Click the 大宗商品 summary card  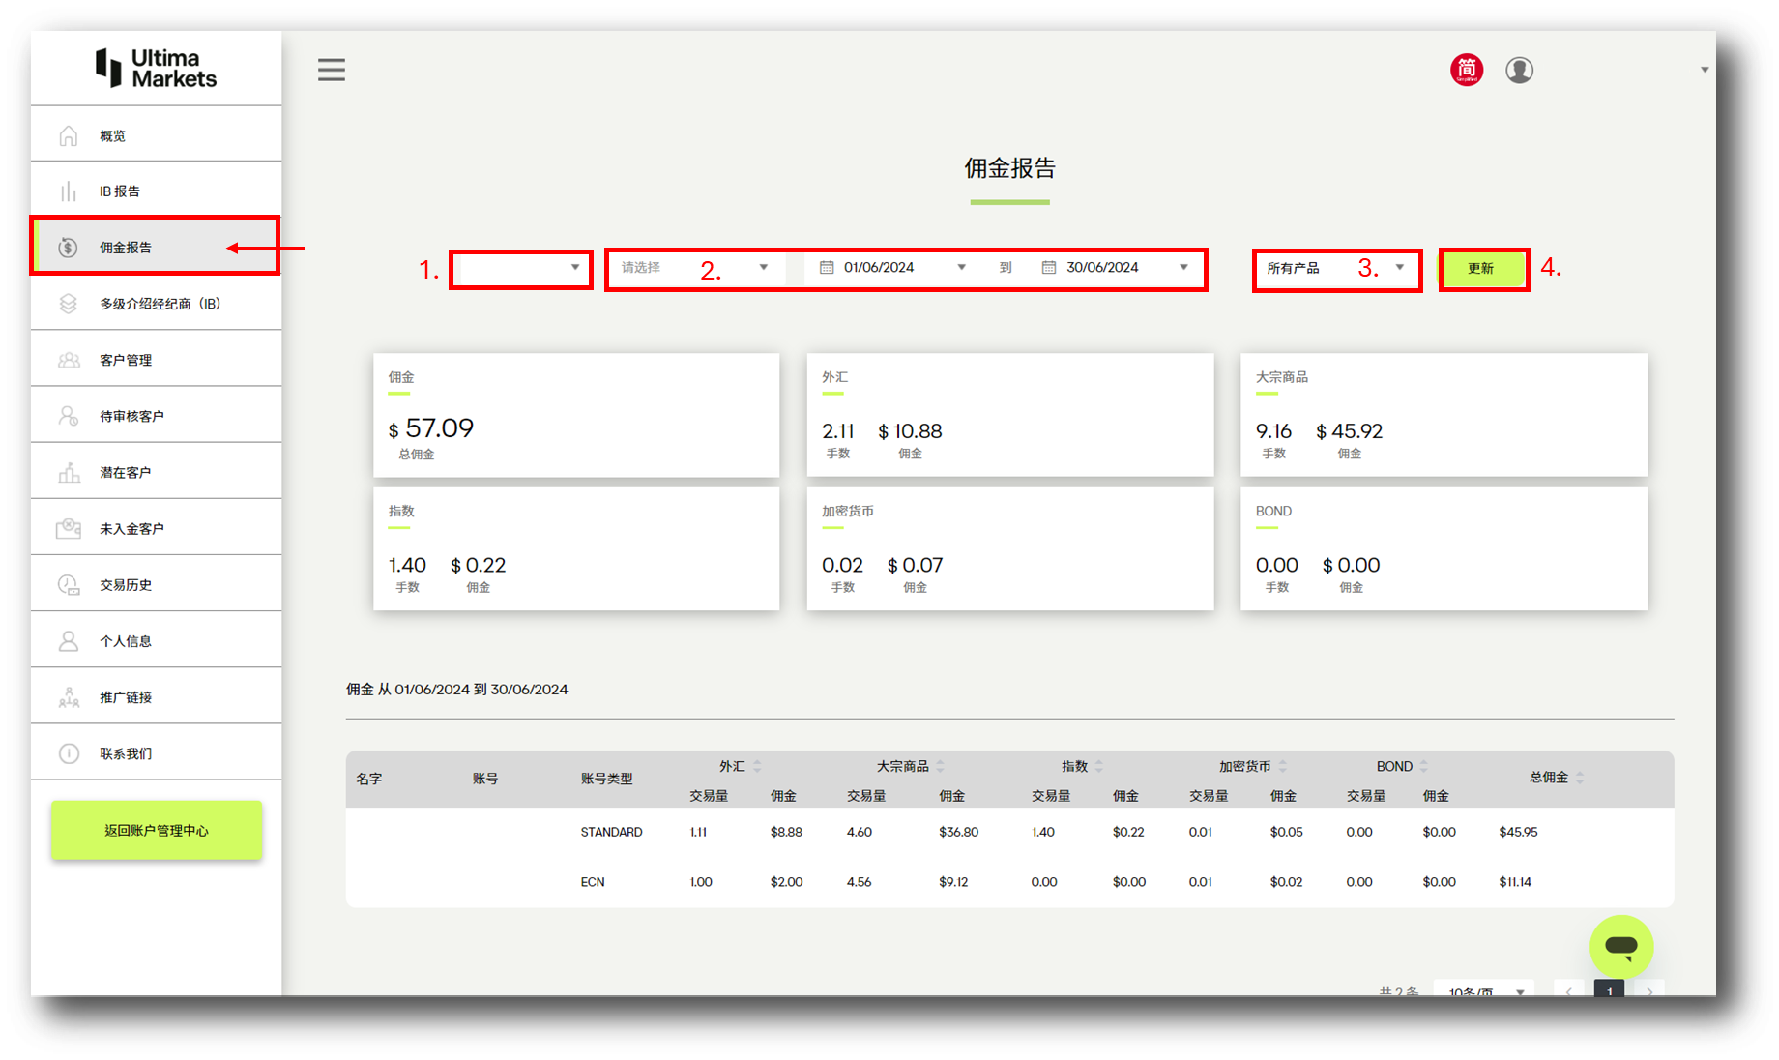click(1444, 415)
